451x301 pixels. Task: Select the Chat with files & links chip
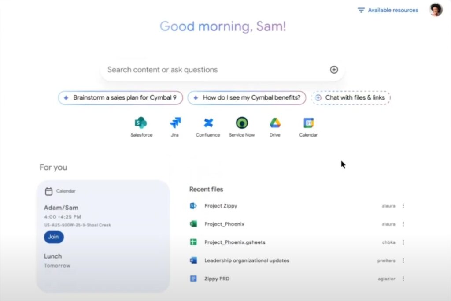(351, 97)
